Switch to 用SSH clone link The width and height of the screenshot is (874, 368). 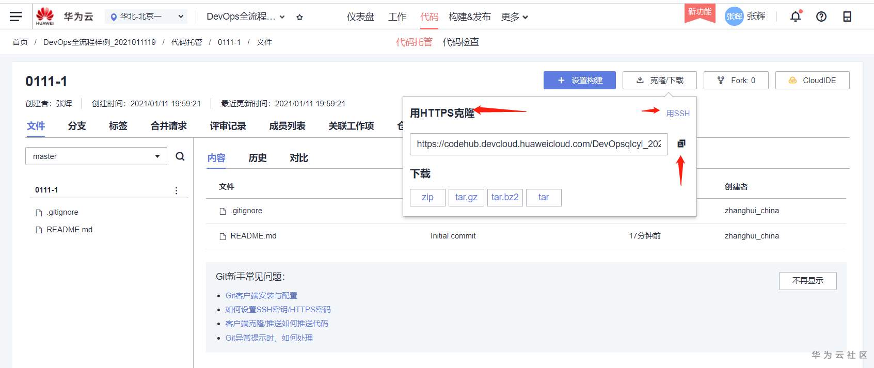coord(678,114)
